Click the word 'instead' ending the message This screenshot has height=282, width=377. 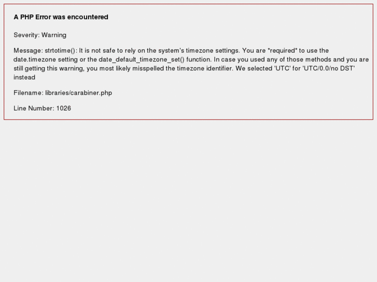[24, 77]
